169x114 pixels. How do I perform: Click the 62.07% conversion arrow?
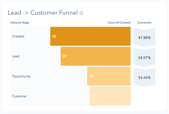pyautogui.click(x=144, y=58)
